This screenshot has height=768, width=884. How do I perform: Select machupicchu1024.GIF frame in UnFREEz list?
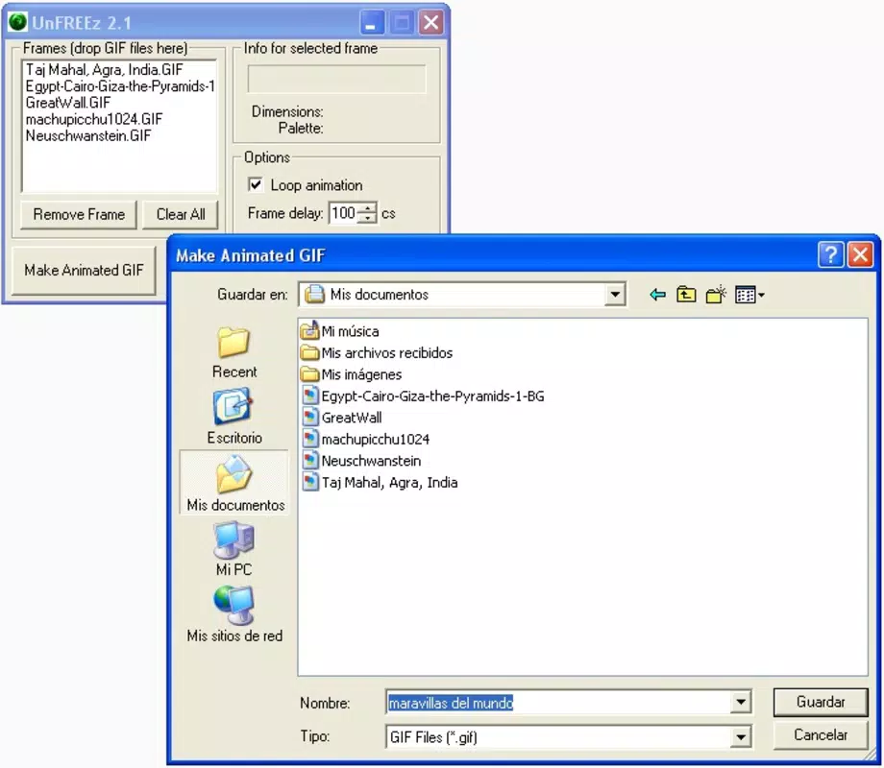click(x=119, y=119)
